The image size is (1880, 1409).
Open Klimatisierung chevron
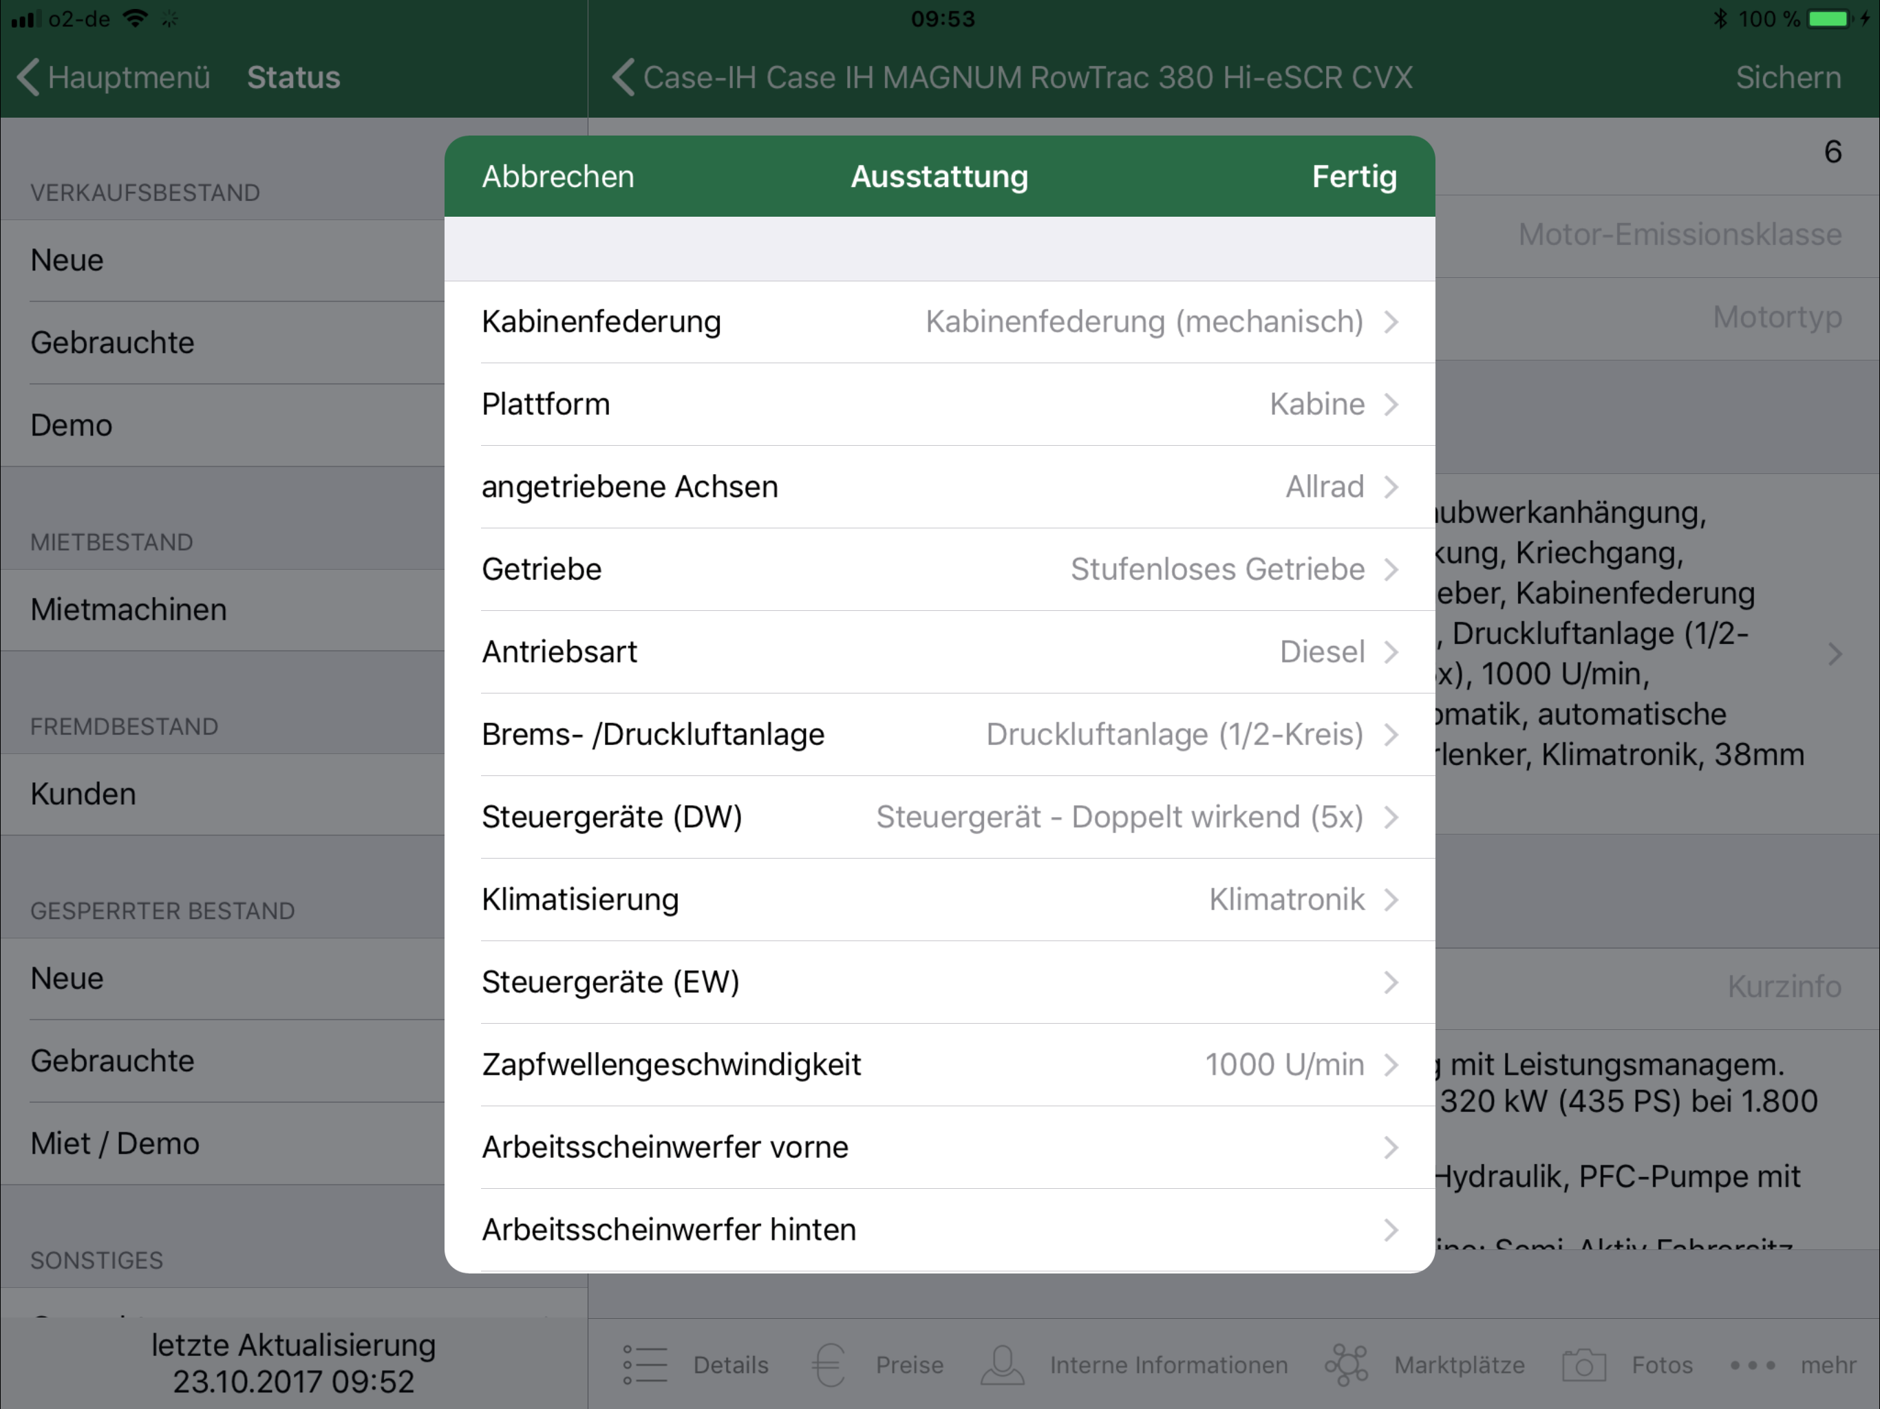[1391, 899]
